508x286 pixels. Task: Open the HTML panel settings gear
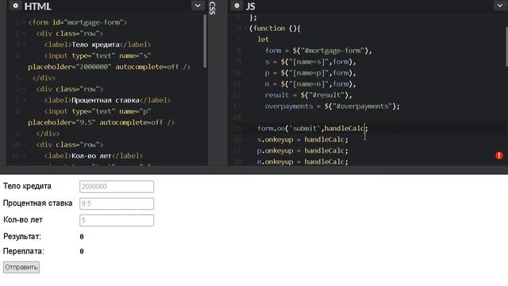[x=15, y=6]
